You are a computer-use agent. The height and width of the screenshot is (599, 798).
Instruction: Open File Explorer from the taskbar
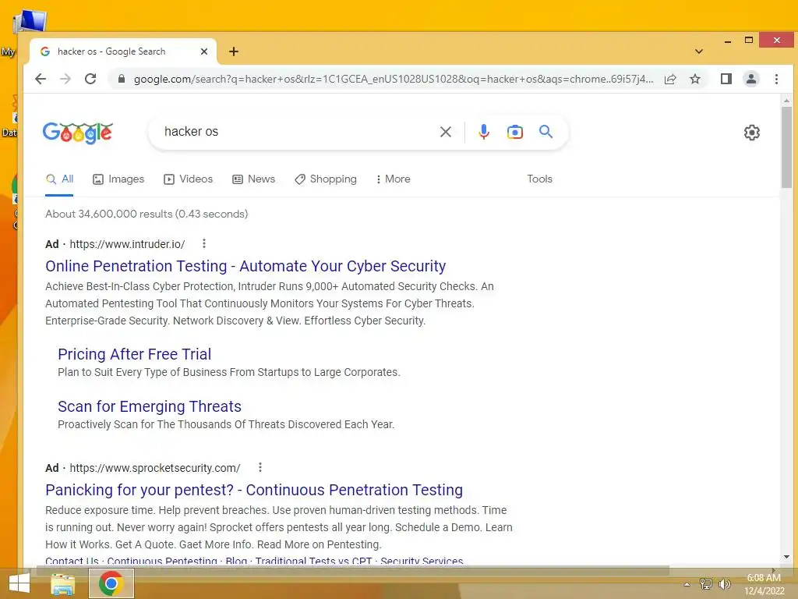[63, 583]
